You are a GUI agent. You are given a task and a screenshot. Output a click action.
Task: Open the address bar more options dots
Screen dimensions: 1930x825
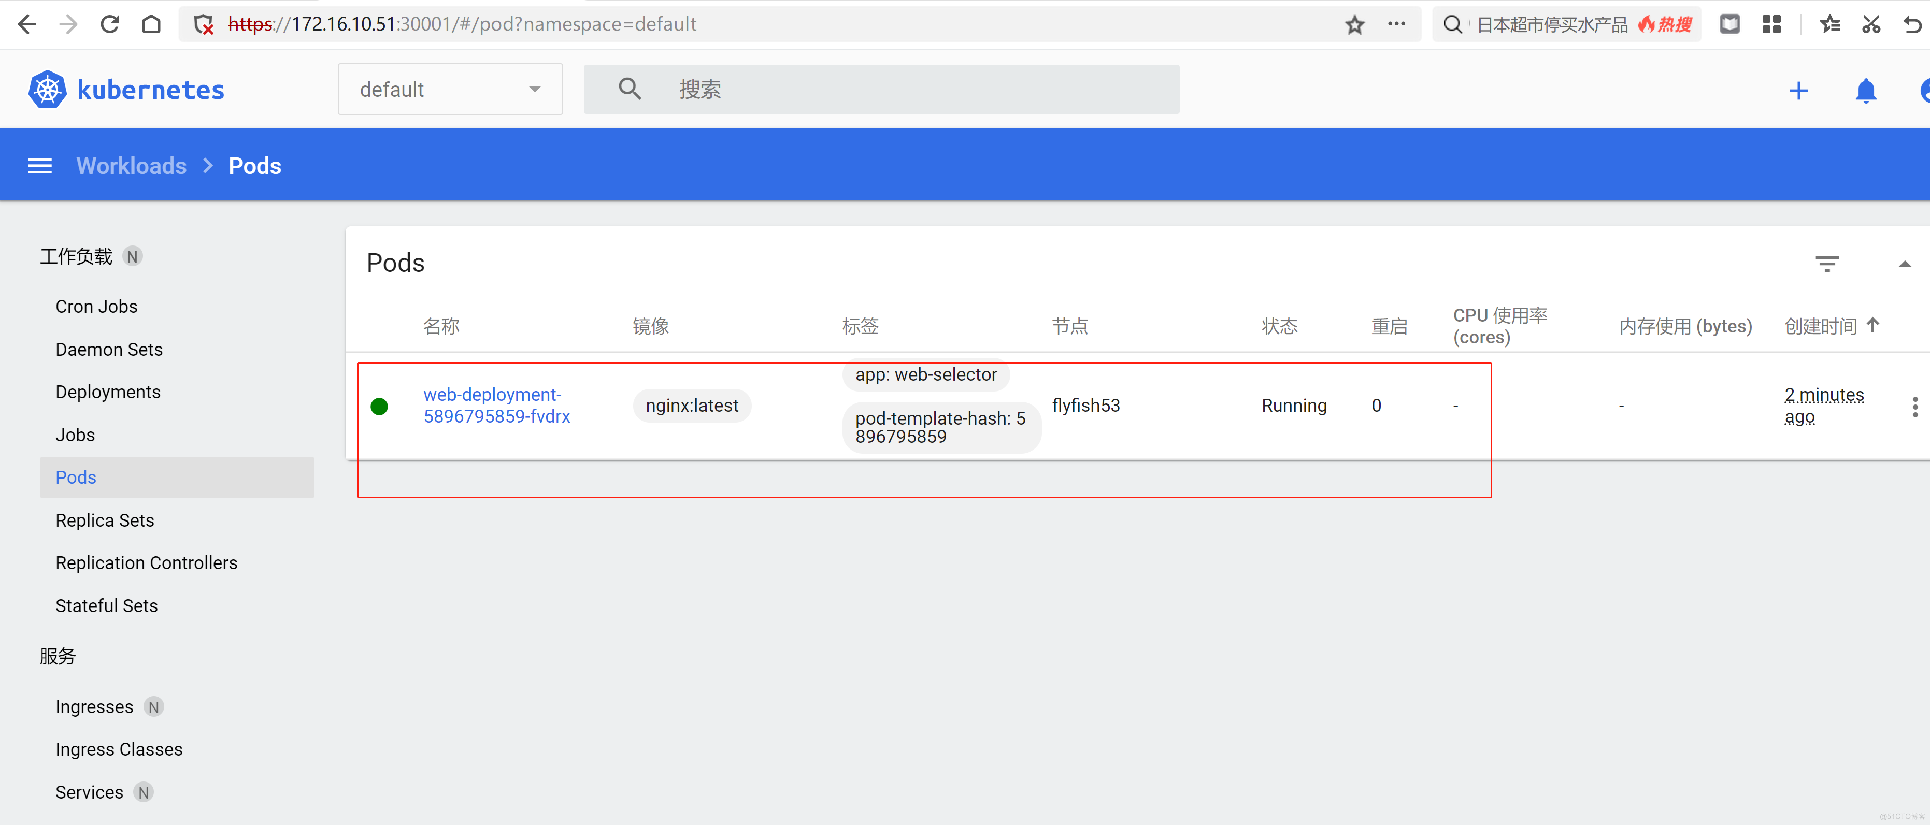point(1396,24)
